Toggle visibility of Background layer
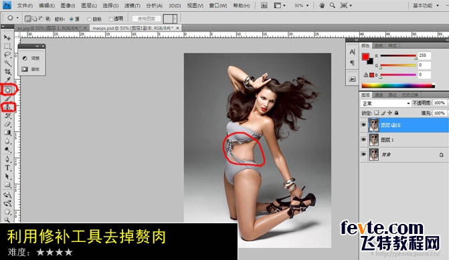 [x=363, y=154]
